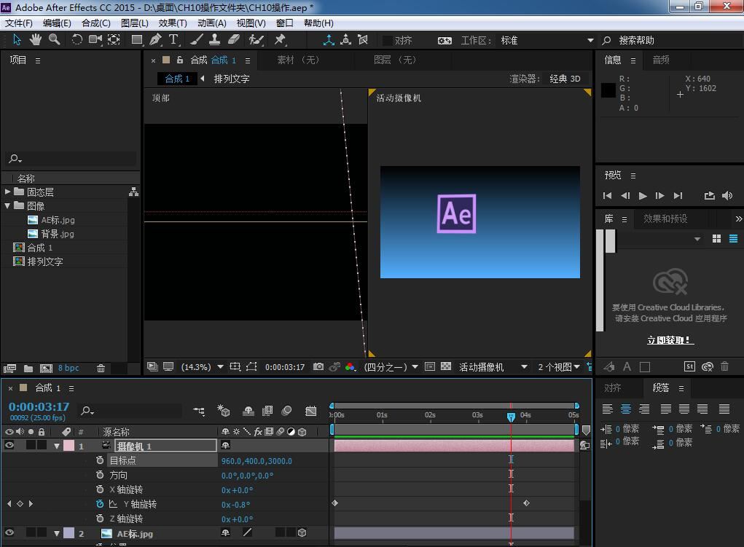This screenshot has width=744, height=547.
Task: Select the Horizontal Type tool
Action: pyautogui.click(x=173, y=40)
